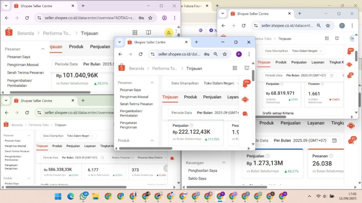Click the help icon beside Penjualan above Rp 1.273,13M
The height and width of the screenshot is (203, 362).
[268, 156]
